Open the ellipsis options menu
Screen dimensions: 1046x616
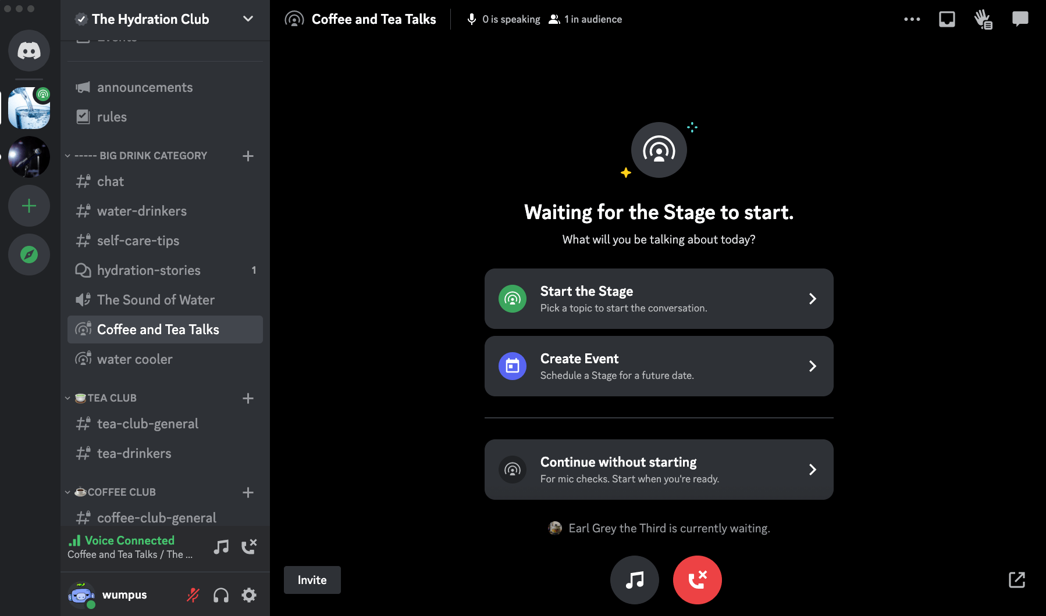pos(912,19)
